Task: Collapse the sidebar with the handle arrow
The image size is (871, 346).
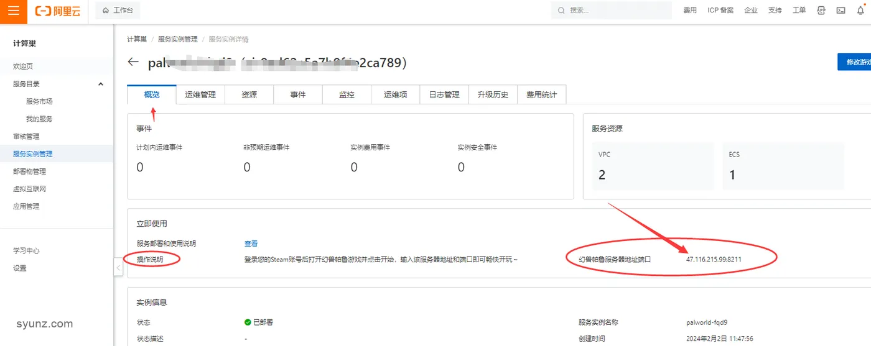Action: click(118, 268)
